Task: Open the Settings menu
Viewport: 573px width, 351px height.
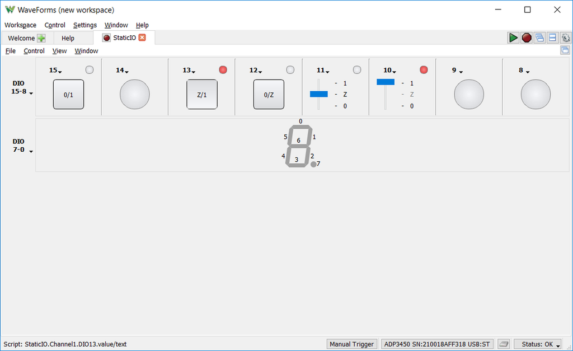Action: click(x=84, y=25)
